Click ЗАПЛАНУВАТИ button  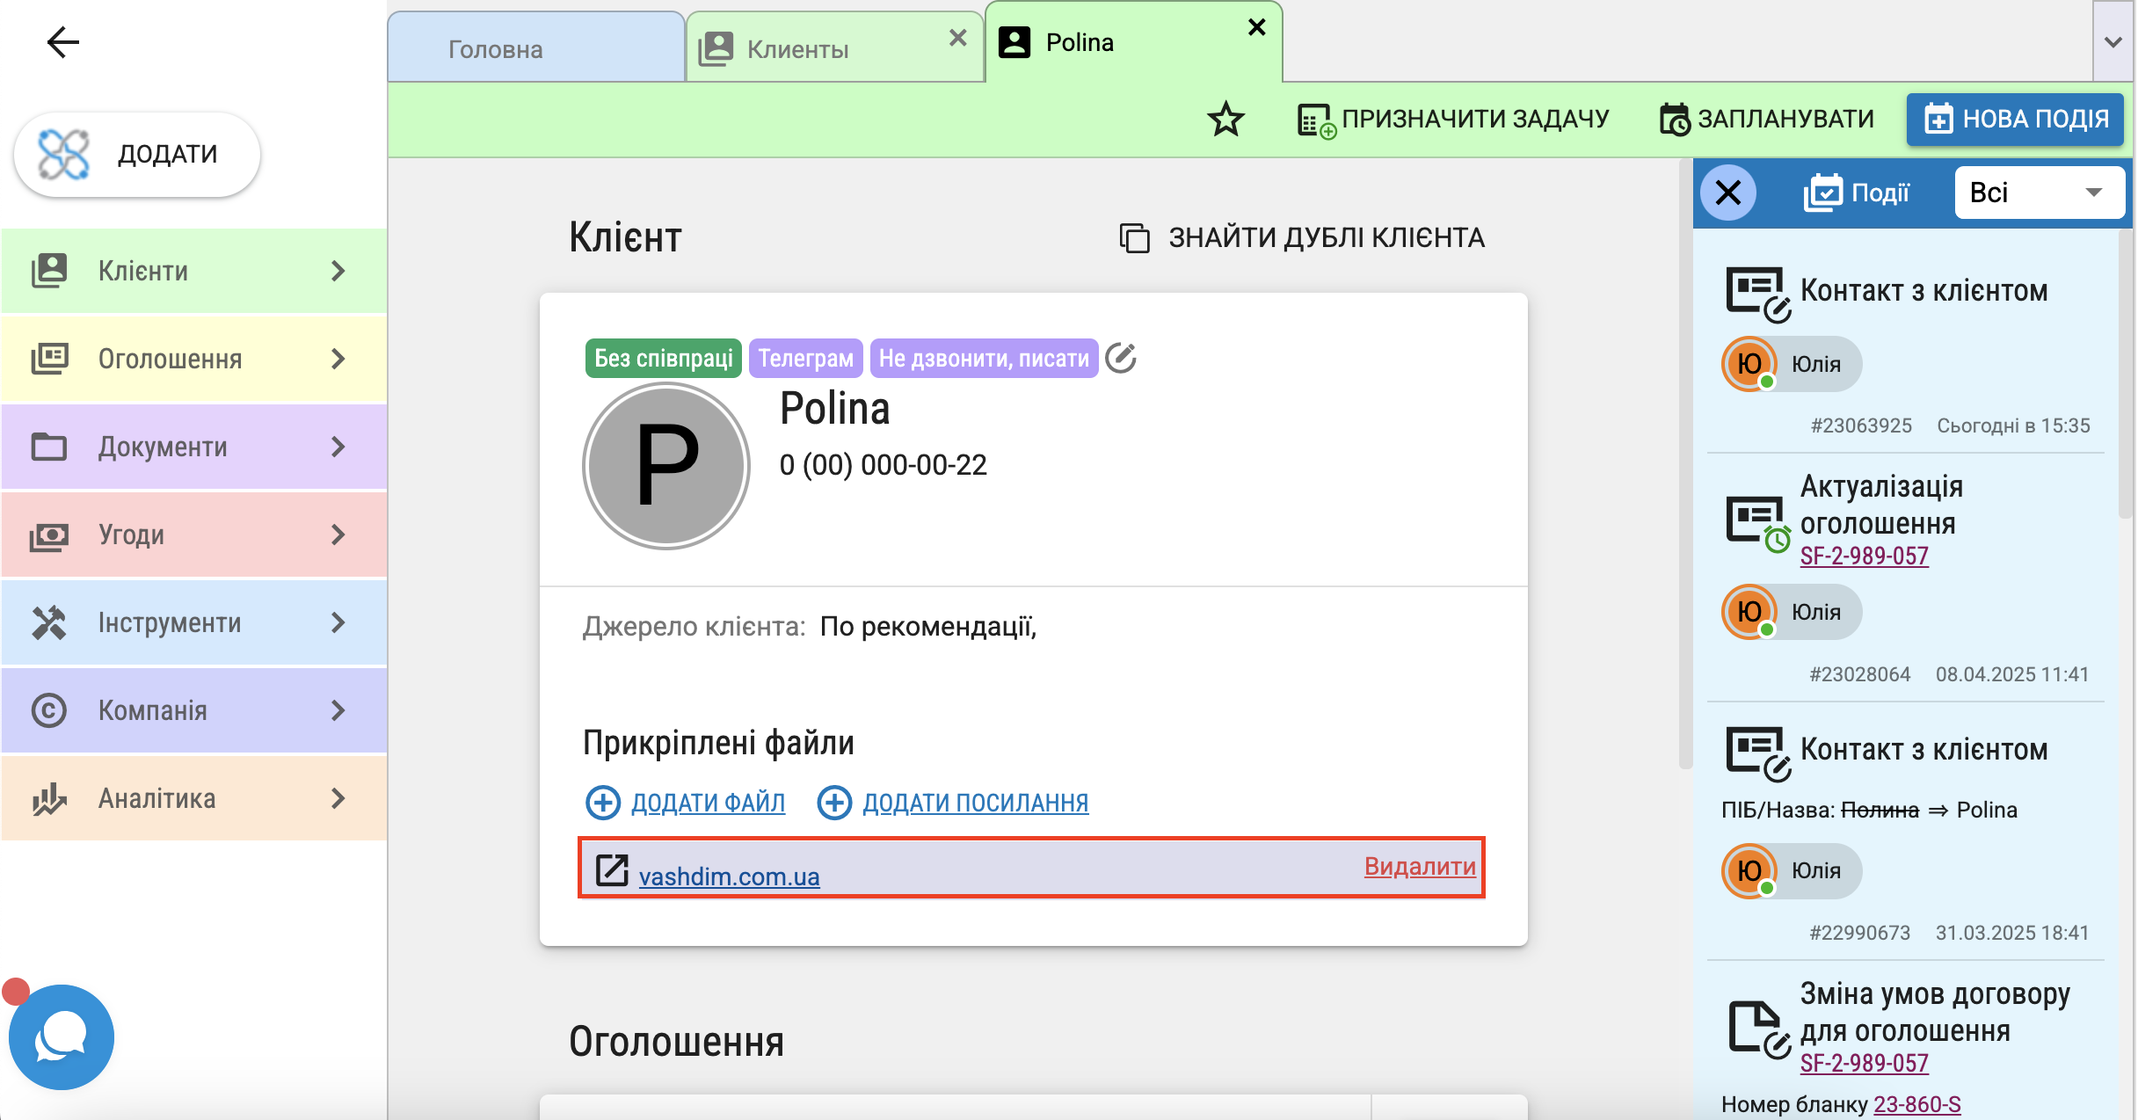coord(1767,119)
